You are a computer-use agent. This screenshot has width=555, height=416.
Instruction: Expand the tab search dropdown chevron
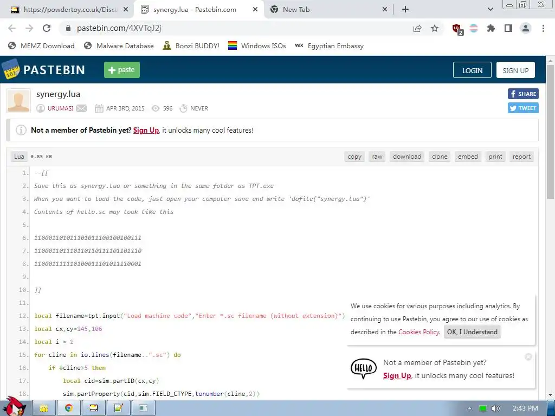490,10
